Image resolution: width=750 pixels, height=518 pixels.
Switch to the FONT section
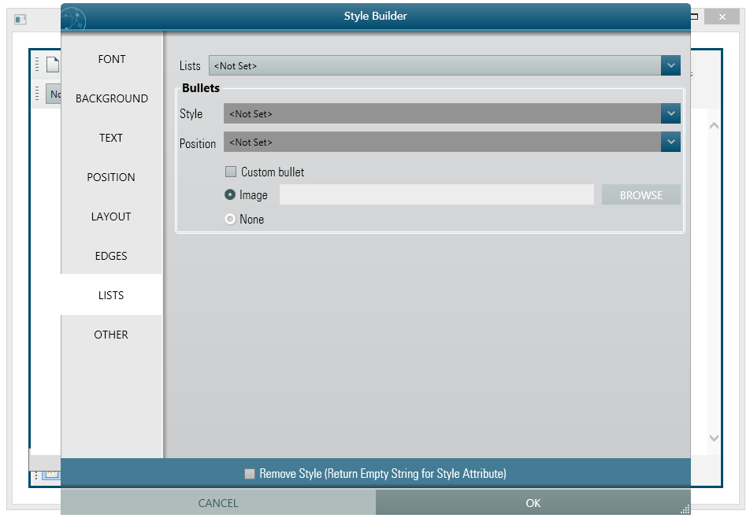click(111, 59)
